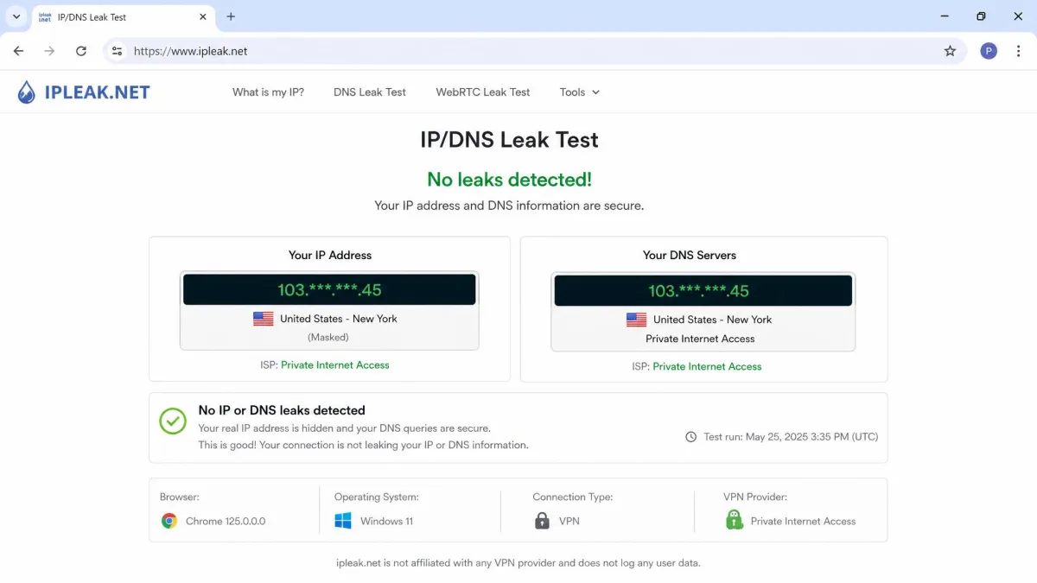Close the IP/DNS Leak Test tab
Screen dimensions: 1037x583
pyautogui.click(x=203, y=16)
